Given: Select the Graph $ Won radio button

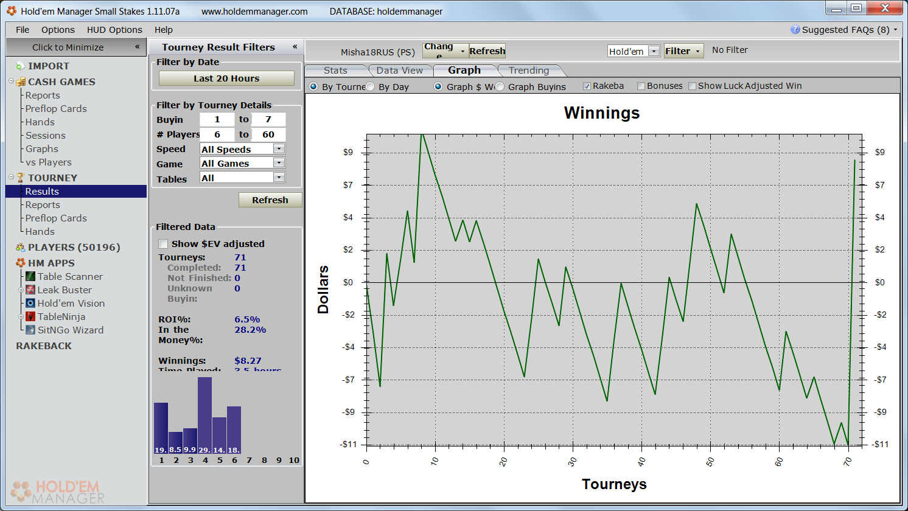Looking at the screenshot, I should (x=438, y=86).
